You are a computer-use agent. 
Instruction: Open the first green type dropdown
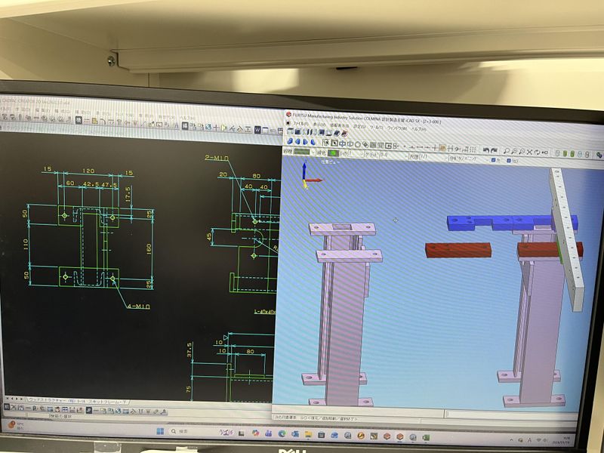click(x=303, y=151)
